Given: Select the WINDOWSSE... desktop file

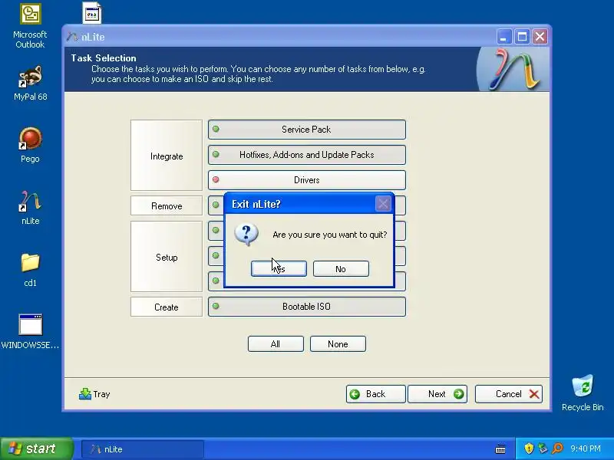Looking at the screenshot, I should point(30,332).
